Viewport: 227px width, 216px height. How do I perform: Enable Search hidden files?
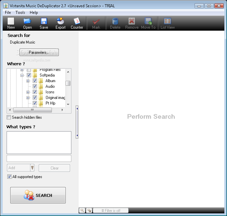9,117
